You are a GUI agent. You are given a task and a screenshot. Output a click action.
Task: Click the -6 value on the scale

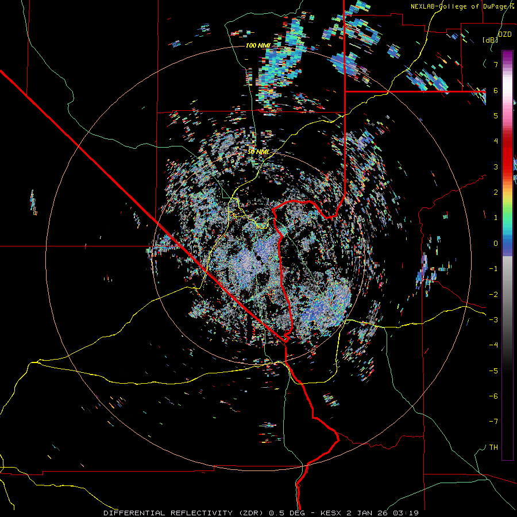(493, 396)
